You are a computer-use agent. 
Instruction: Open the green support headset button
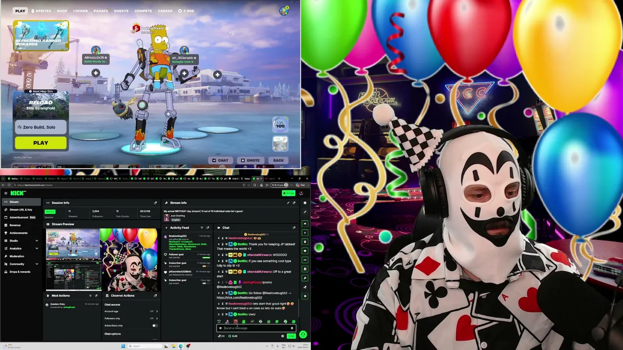303,334
